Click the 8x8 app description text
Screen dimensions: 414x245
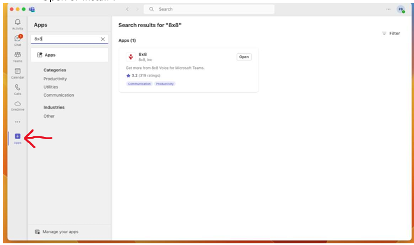tap(165, 68)
